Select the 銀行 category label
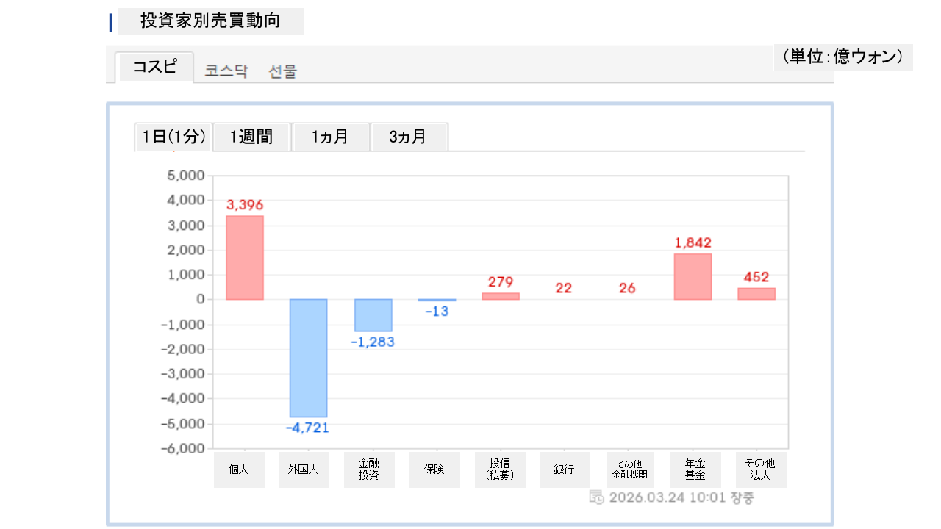 565,469
